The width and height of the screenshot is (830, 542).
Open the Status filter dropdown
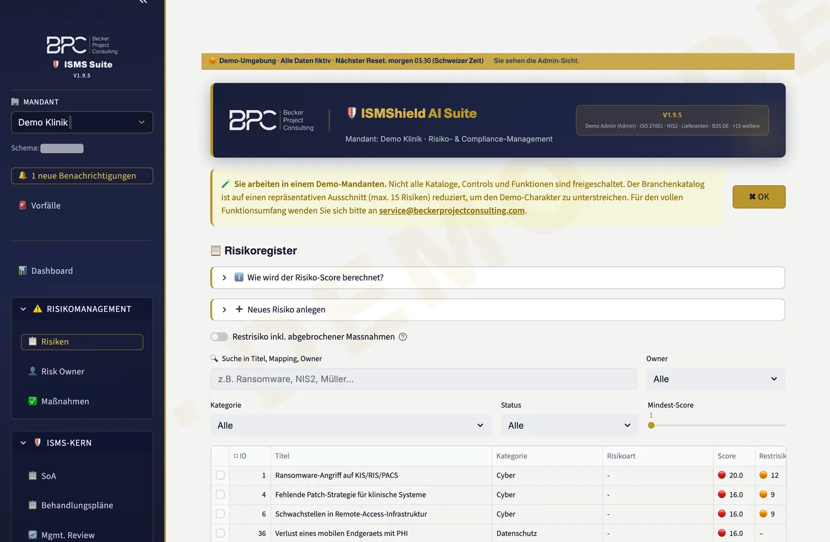[569, 425]
